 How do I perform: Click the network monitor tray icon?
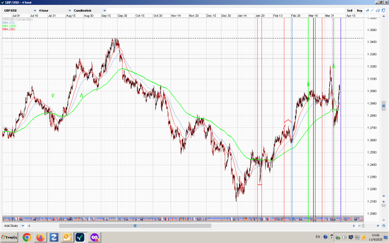[x=351, y=237]
